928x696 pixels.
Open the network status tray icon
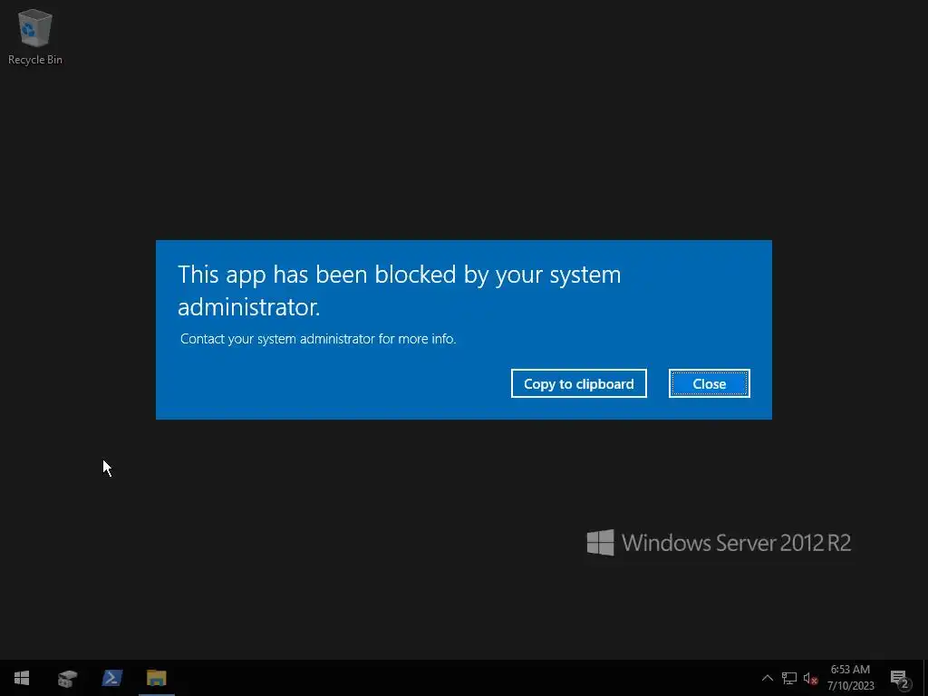click(789, 678)
